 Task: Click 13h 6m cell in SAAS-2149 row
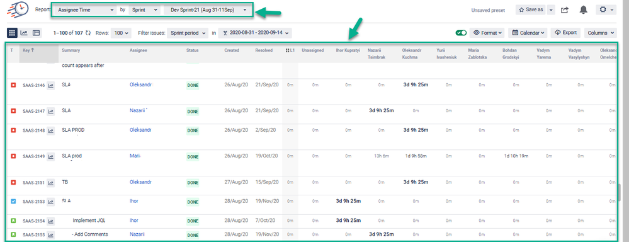(x=381, y=156)
